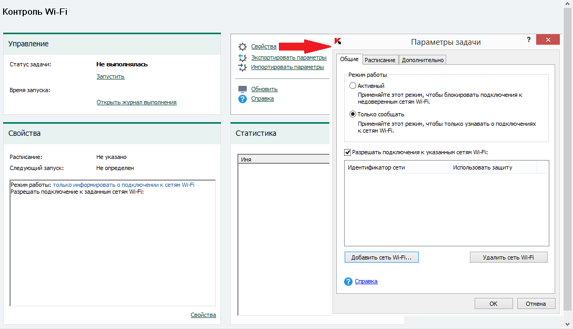Click the blue help icon beside Справка in panel
The height and width of the screenshot is (329, 573).
243,99
